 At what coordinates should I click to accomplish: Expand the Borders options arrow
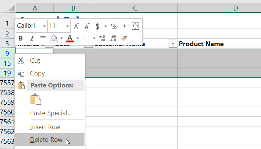(x=94, y=38)
